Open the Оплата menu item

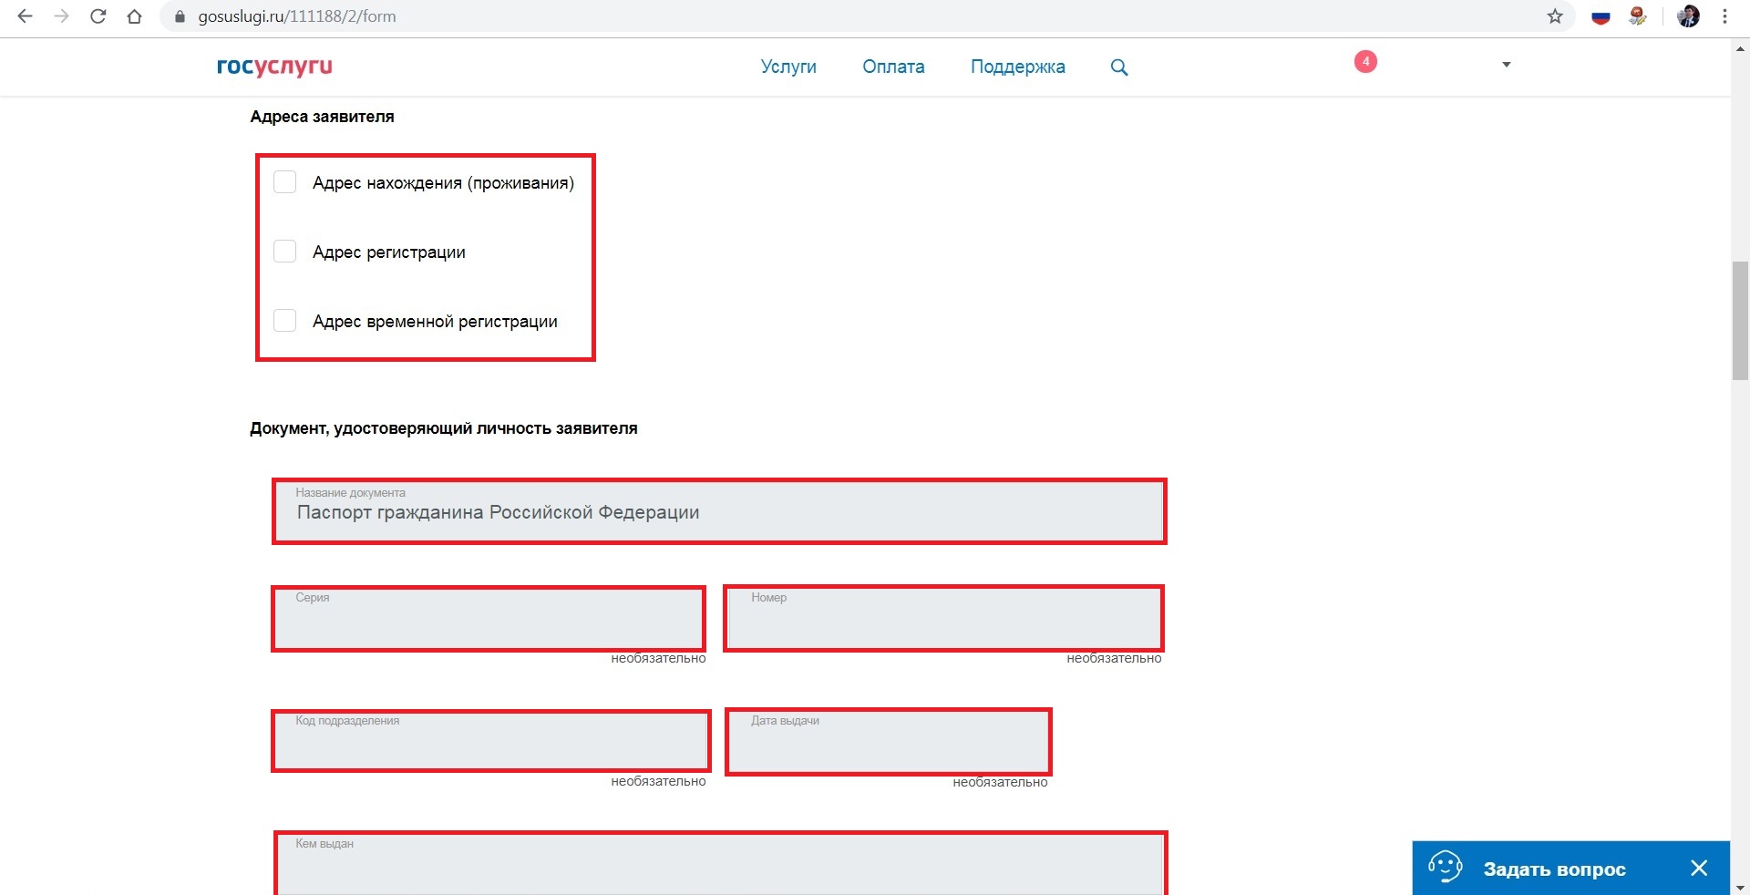click(893, 67)
